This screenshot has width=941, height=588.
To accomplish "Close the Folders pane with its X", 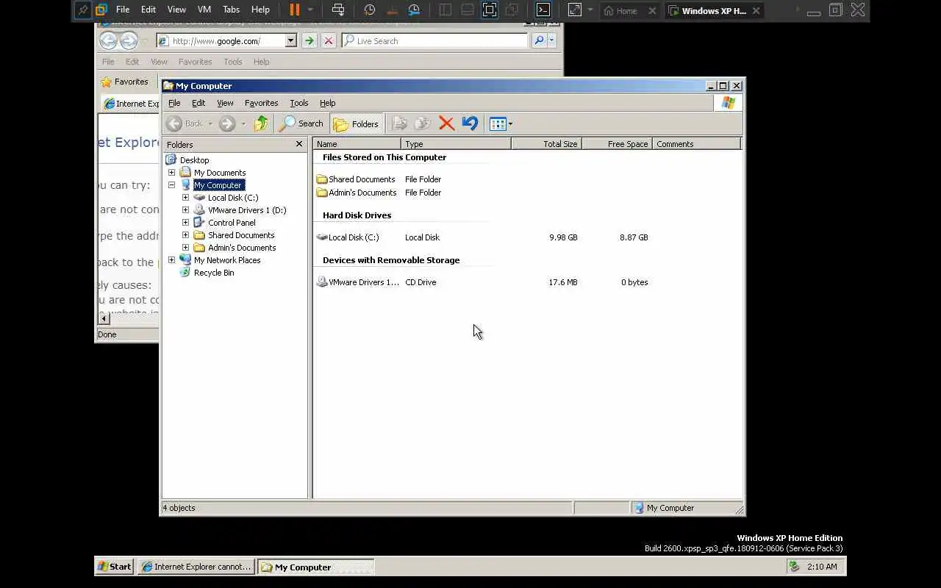I will click(299, 144).
